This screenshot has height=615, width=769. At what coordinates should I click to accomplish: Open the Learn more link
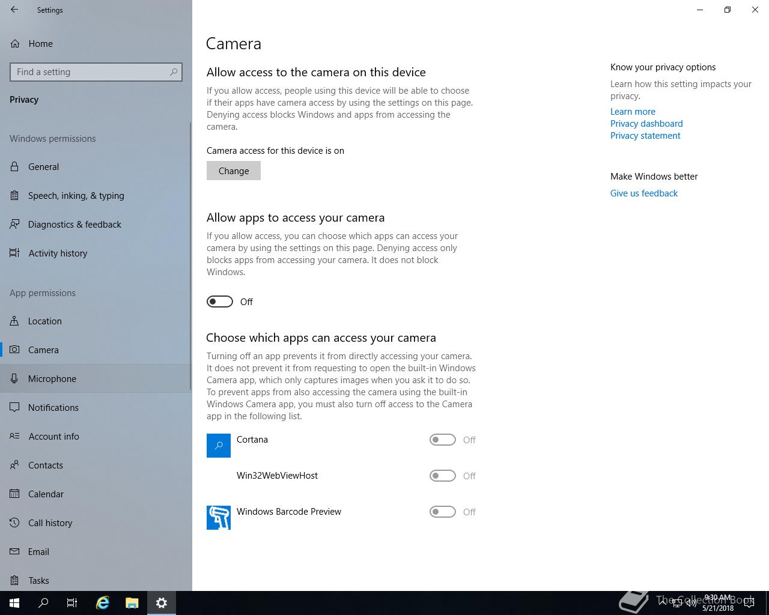coord(633,112)
